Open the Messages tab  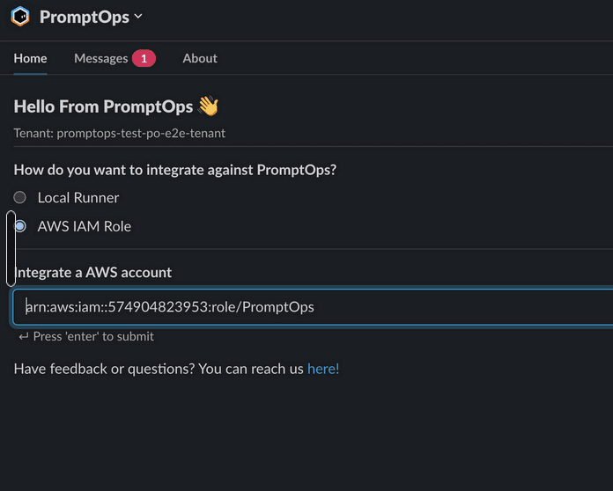coord(101,58)
